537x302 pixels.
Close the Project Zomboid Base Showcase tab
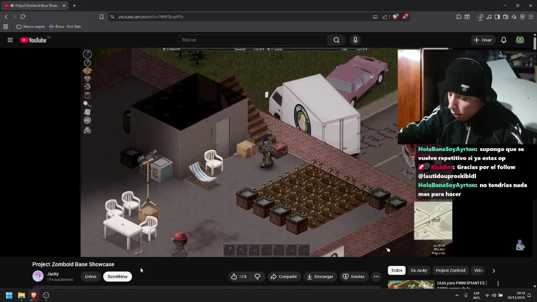64,5
